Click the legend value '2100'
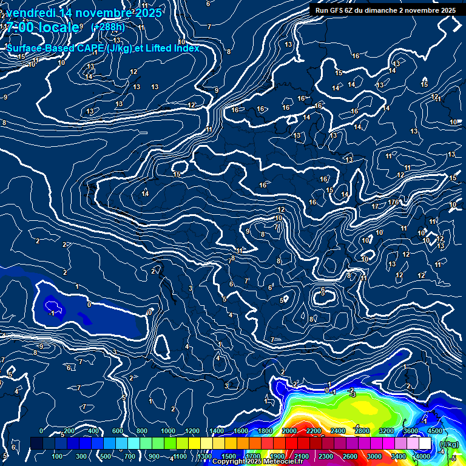The height and width of the screenshot is (466, 466). [302, 456]
